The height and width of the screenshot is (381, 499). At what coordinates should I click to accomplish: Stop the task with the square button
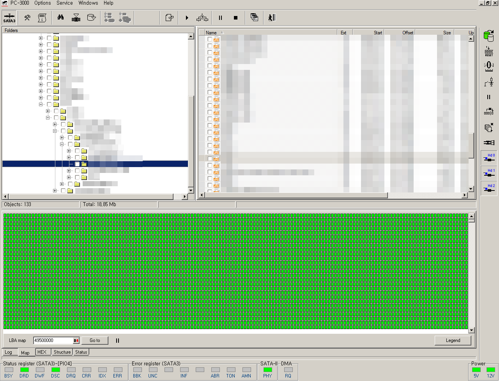pos(235,18)
